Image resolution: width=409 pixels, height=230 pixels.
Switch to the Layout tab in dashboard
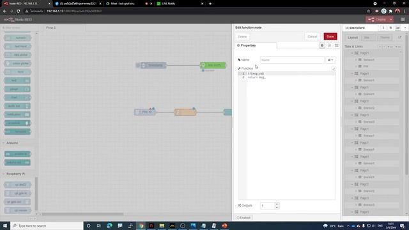[x=353, y=38]
